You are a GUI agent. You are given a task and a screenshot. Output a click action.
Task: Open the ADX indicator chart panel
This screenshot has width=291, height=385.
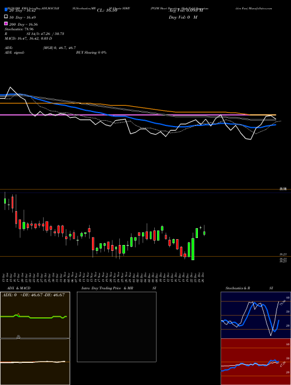coord(35,315)
